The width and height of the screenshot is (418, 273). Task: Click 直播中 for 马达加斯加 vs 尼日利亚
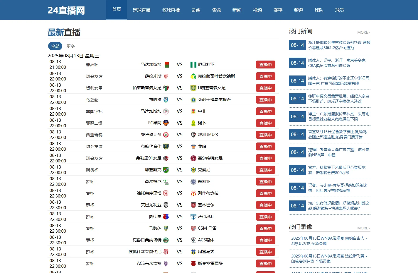tap(266, 65)
